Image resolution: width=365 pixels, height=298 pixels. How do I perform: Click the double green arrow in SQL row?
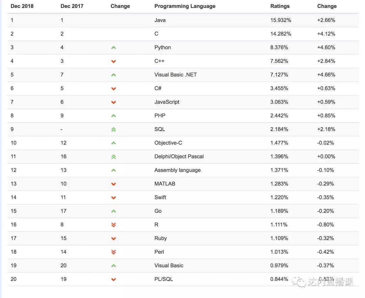pos(113,130)
